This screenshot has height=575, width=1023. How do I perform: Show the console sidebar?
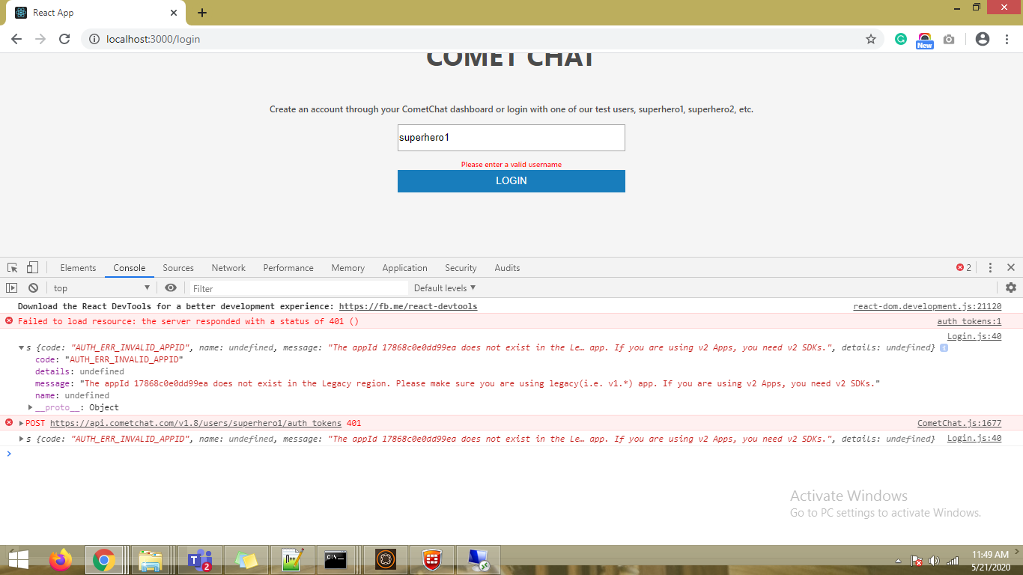pos(12,287)
